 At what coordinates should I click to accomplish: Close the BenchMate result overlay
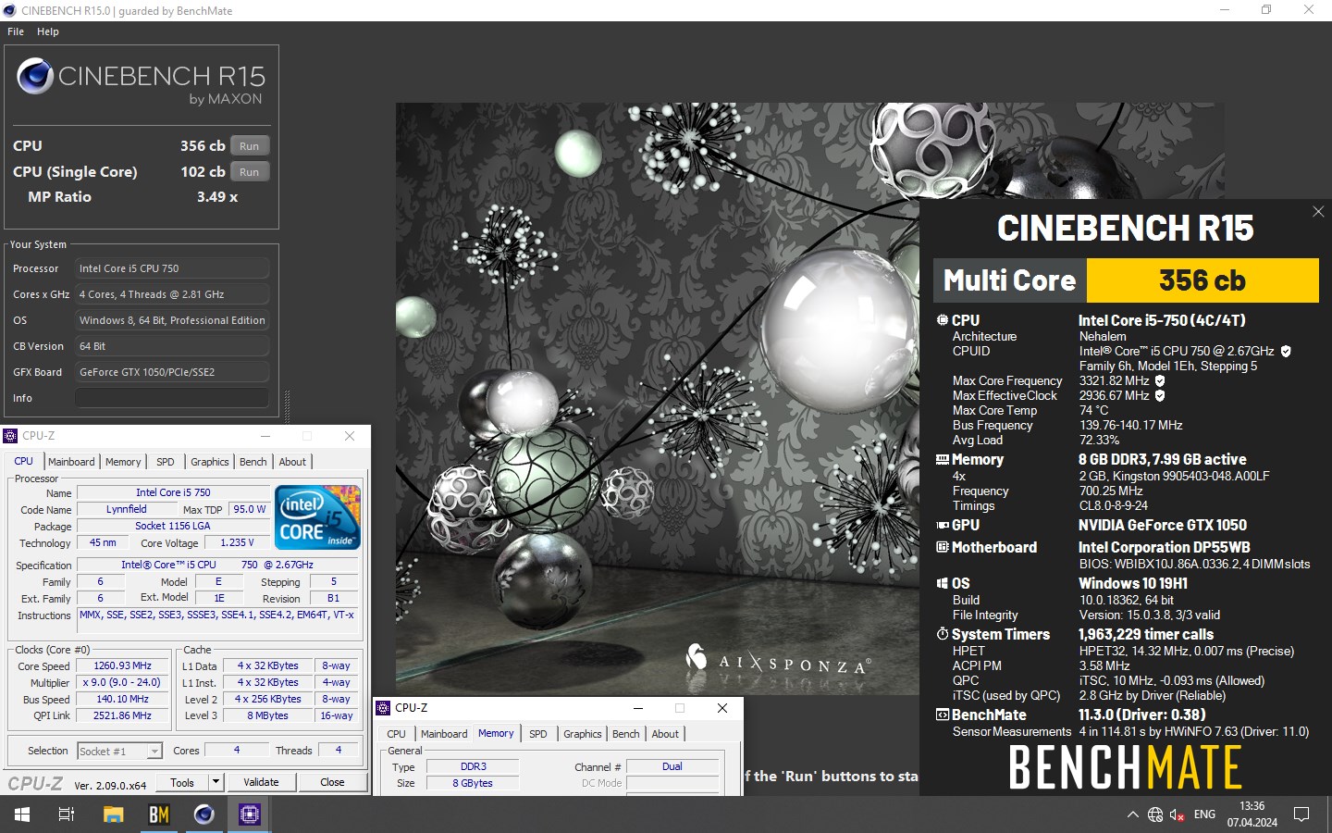pos(1318,212)
